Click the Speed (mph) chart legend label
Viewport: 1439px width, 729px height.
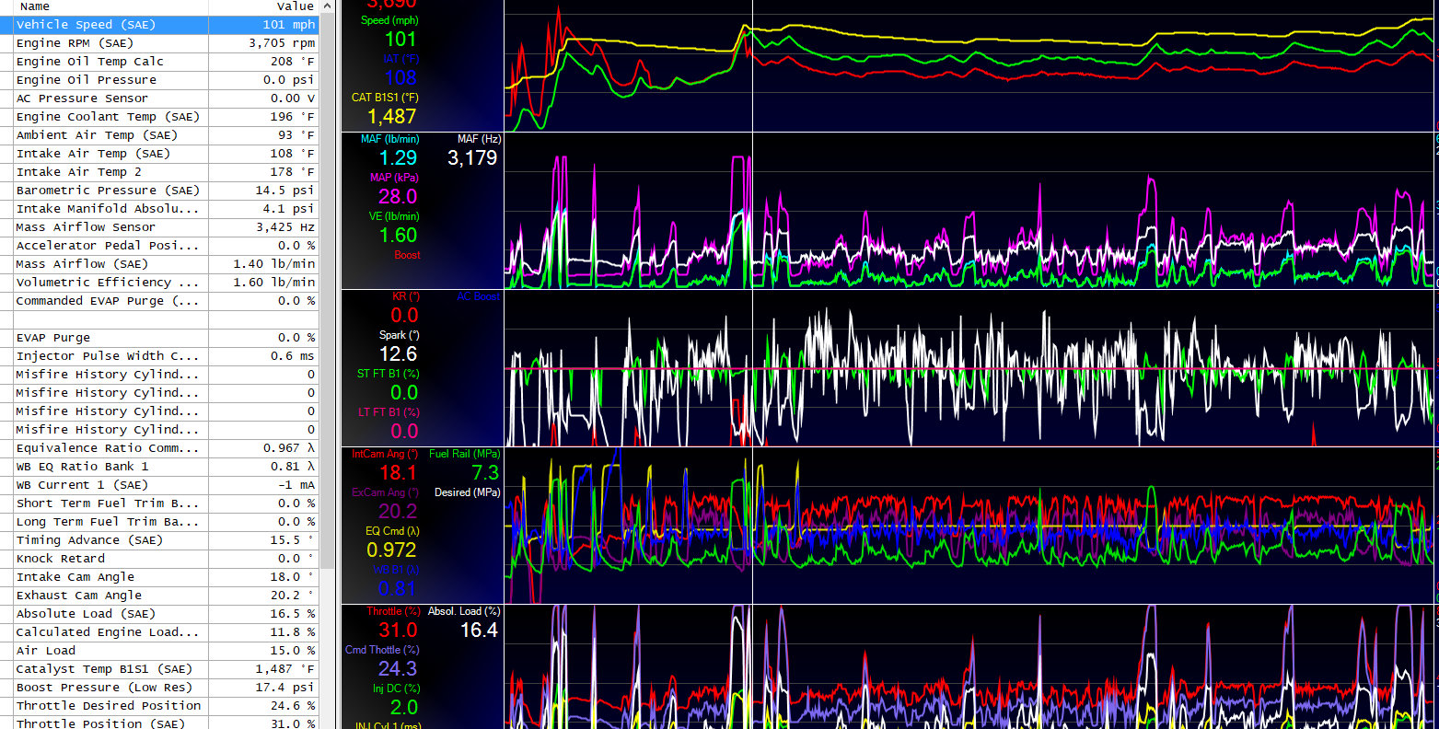tap(389, 20)
